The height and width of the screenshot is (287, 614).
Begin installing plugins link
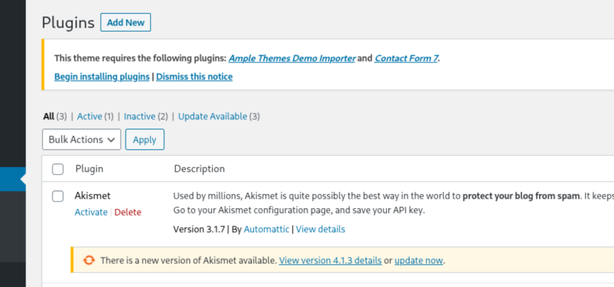tap(102, 77)
